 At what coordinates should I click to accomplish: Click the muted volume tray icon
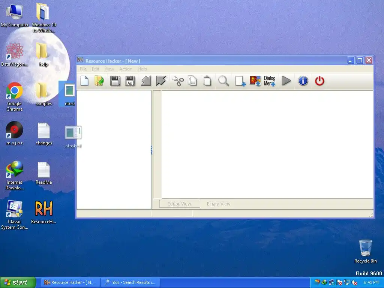pos(354,282)
